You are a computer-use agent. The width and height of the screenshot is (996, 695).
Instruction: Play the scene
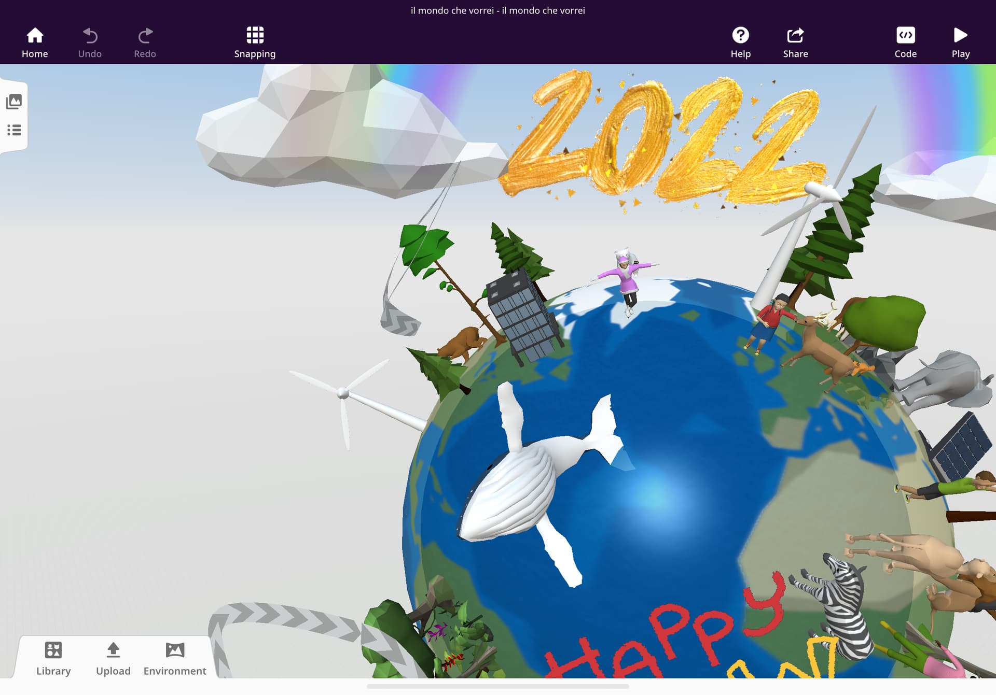pyautogui.click(x=960, y=42)
